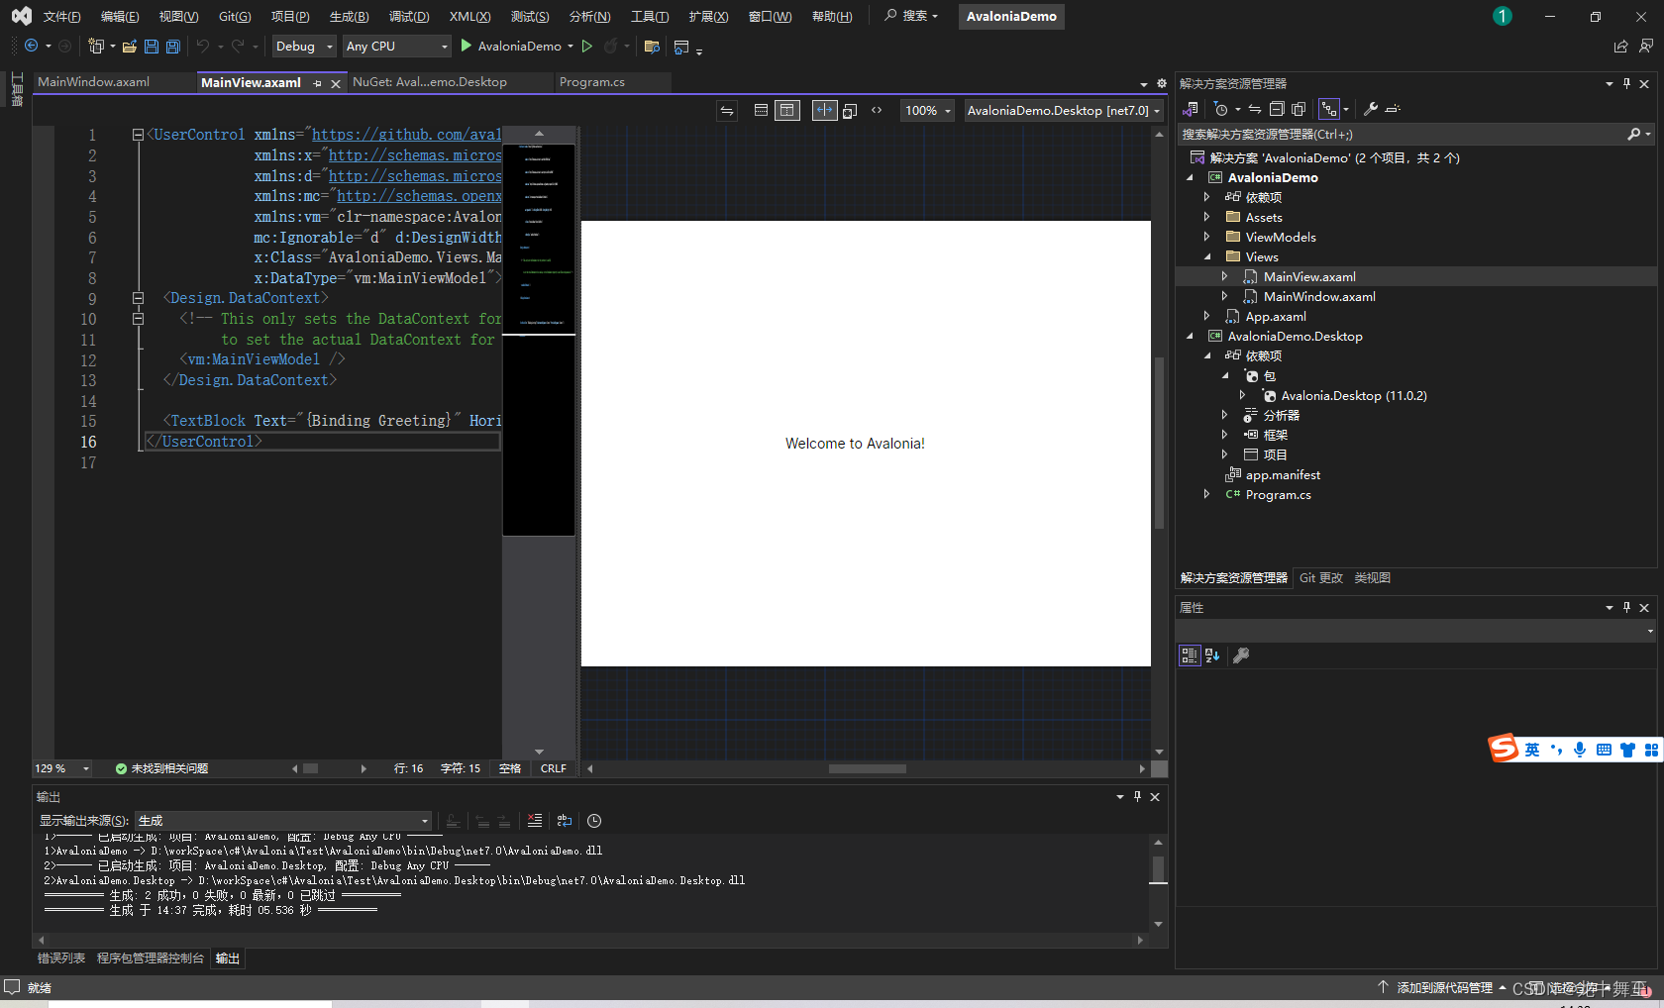
Task: Expand the ViewModels folder node
Action: (x=1206, y=237)
